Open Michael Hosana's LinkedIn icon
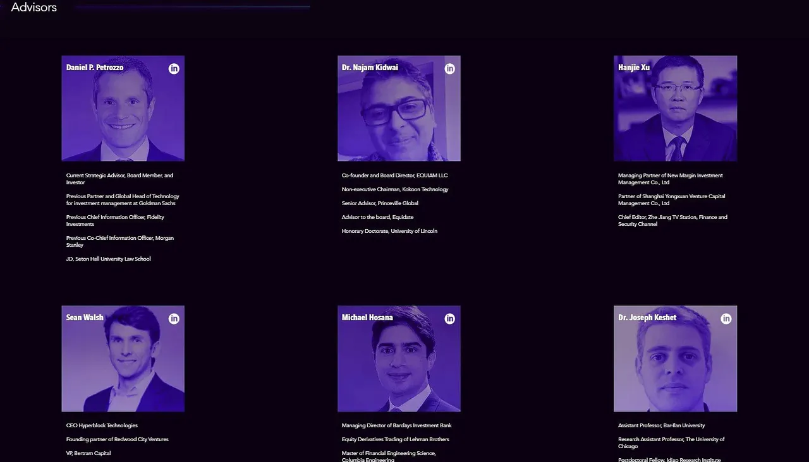Screen dimensions: 809x462 [x=450, y=319]
